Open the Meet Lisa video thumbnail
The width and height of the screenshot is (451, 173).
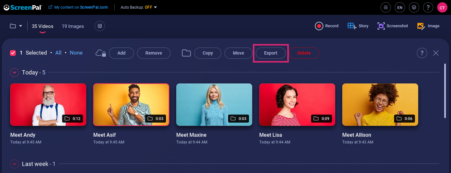coord(297,105)
